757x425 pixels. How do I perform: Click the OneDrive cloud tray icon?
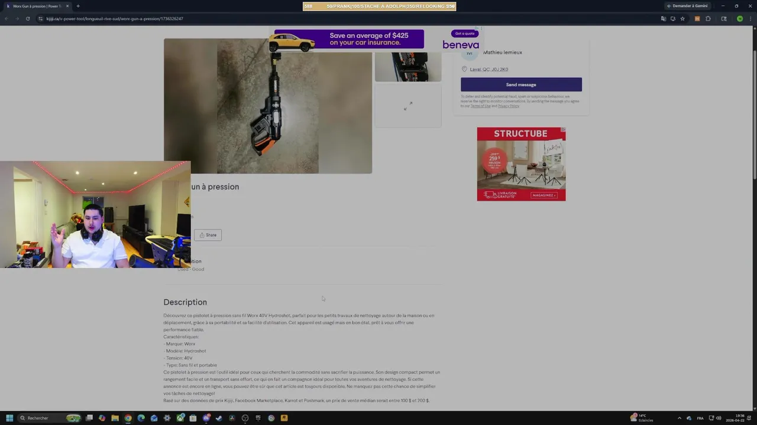689,418
